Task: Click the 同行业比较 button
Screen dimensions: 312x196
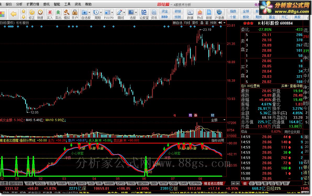Action: tap(292, 132)
